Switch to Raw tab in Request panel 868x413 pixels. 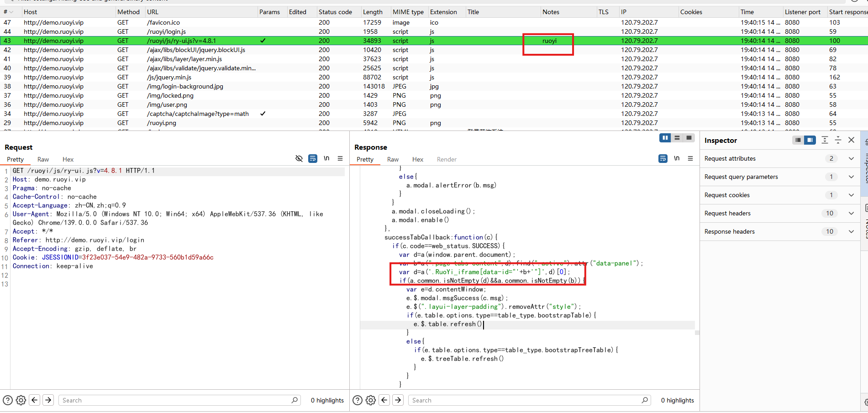(x=43, y=159)
